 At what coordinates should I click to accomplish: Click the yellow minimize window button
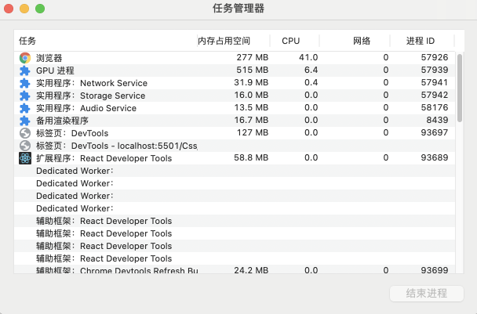[24, 9]
